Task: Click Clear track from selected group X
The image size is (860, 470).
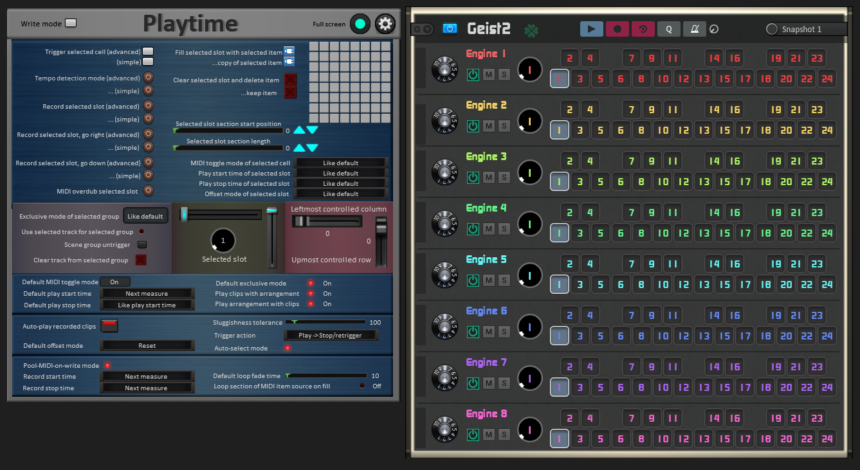Action: point(141,260)
